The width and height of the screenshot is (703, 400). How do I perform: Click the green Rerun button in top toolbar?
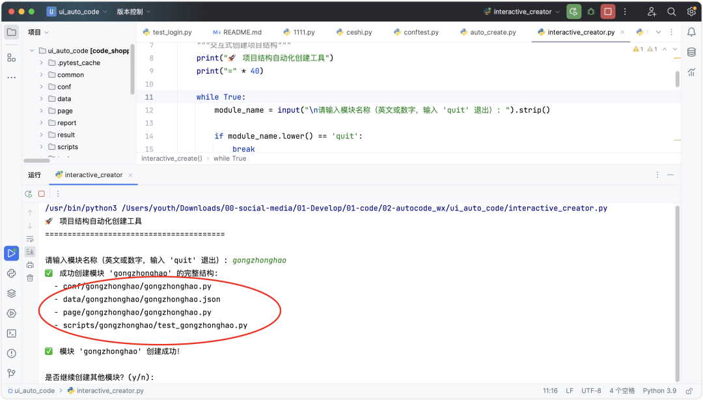(x=573, y=12)
